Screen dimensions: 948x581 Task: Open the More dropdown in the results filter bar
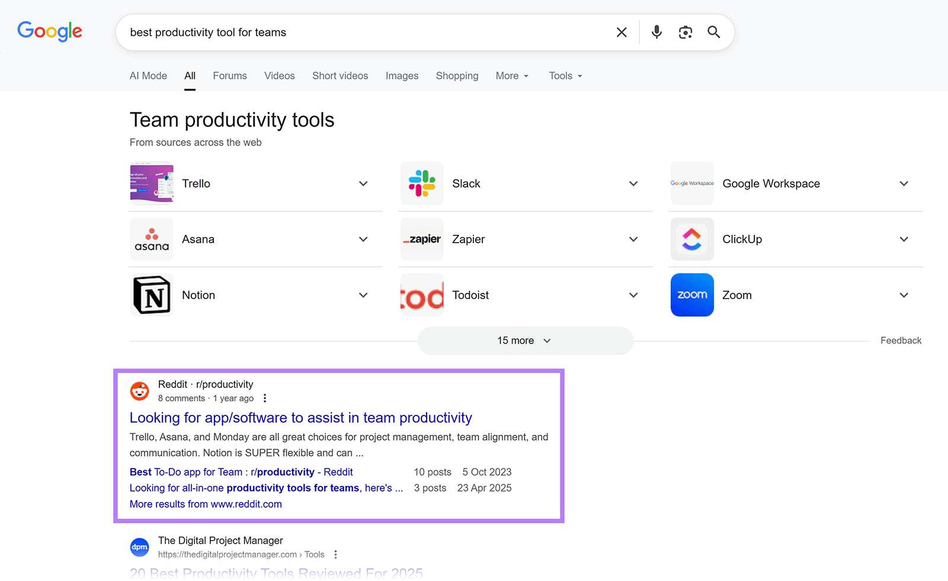click(511, 76)
